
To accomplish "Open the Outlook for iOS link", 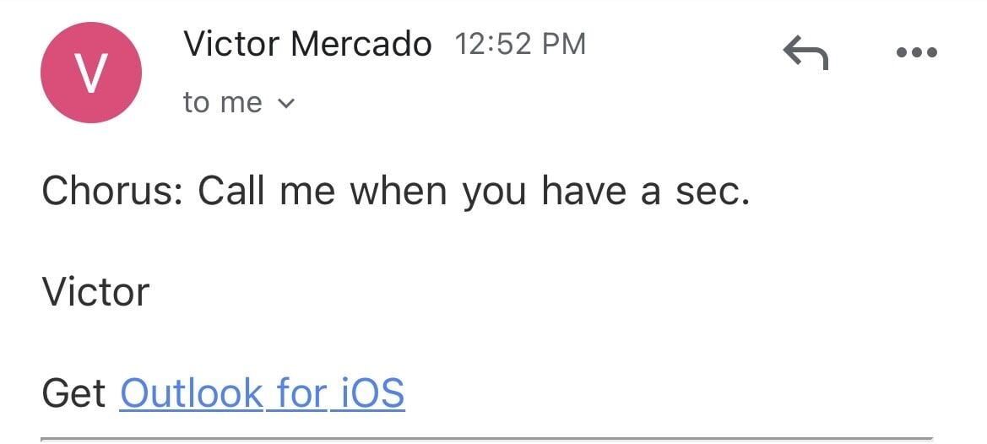I will [263, 393].
